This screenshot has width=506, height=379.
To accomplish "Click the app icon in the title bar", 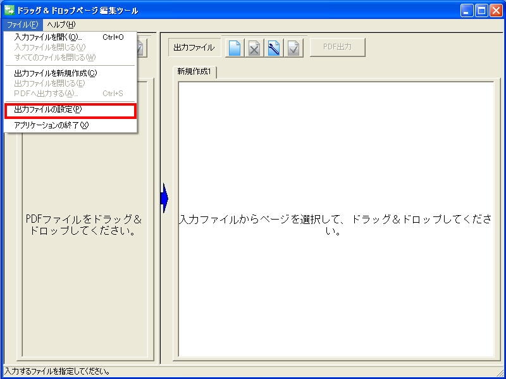I will tap(9, 10).
